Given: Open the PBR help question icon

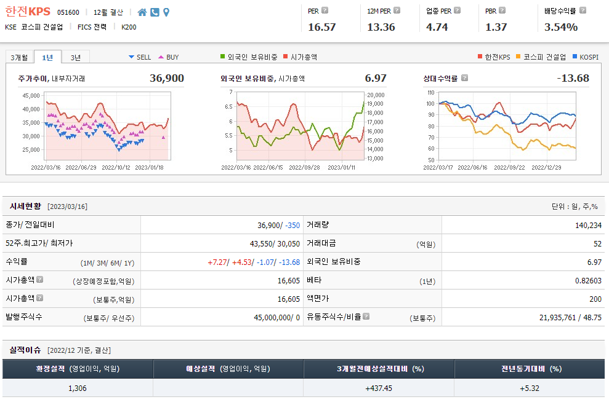Looking at the screenshot, I should point(502,10).
